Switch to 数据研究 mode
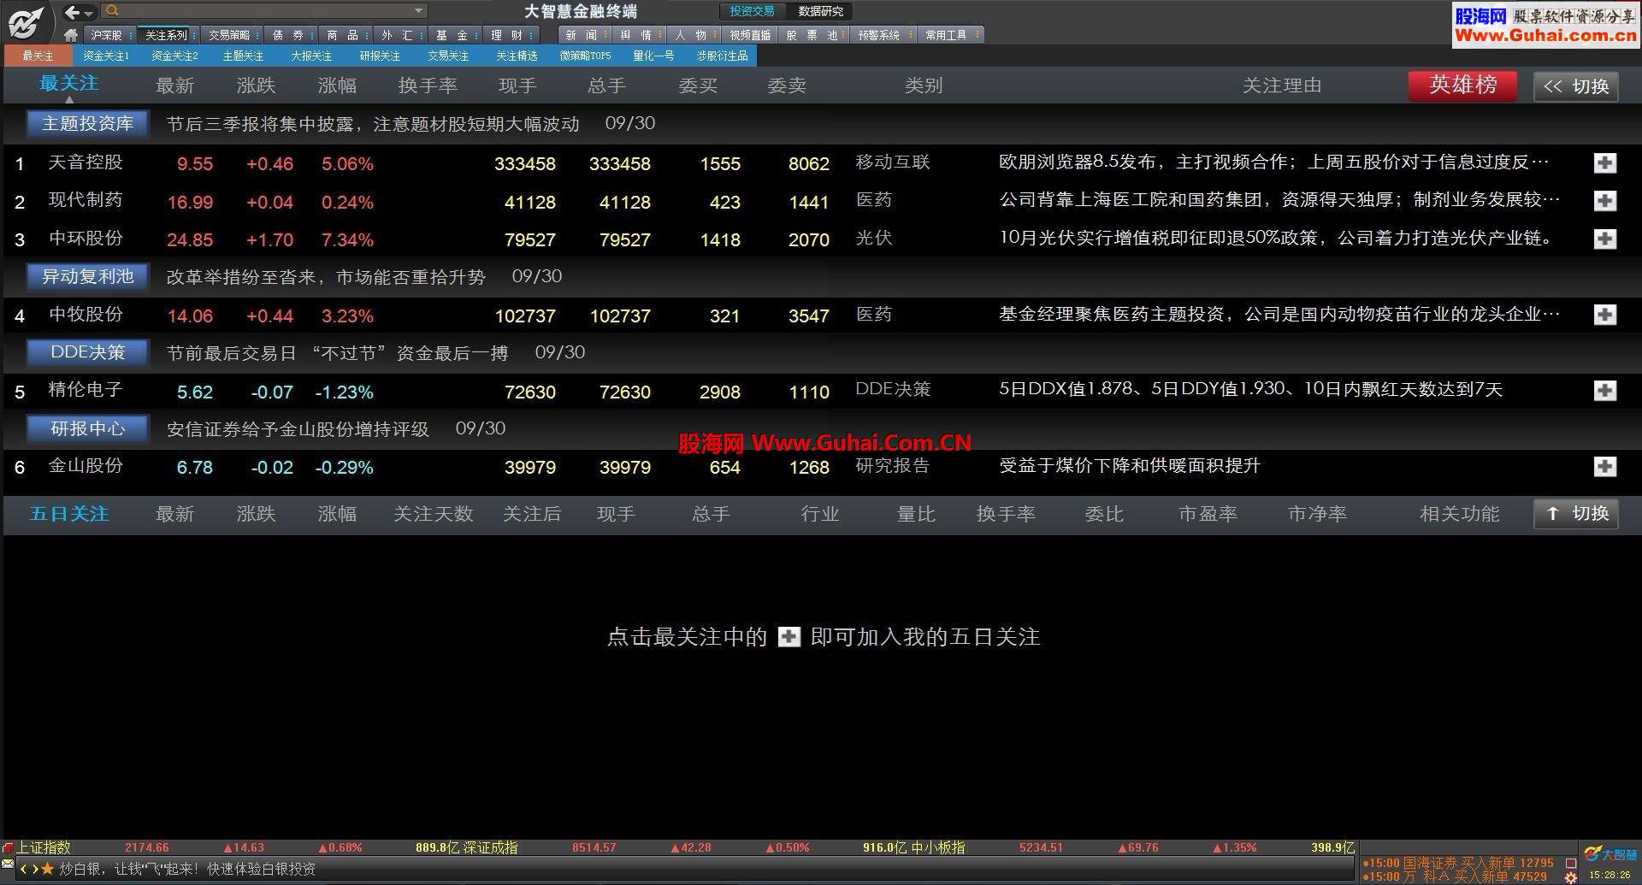This screenshot has height=885, width=1642. 820,11
